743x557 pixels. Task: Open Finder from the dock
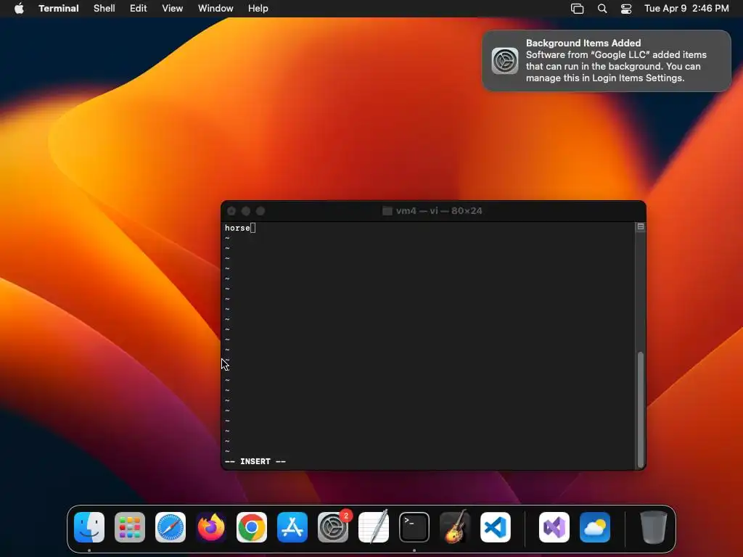click(89, 527)
